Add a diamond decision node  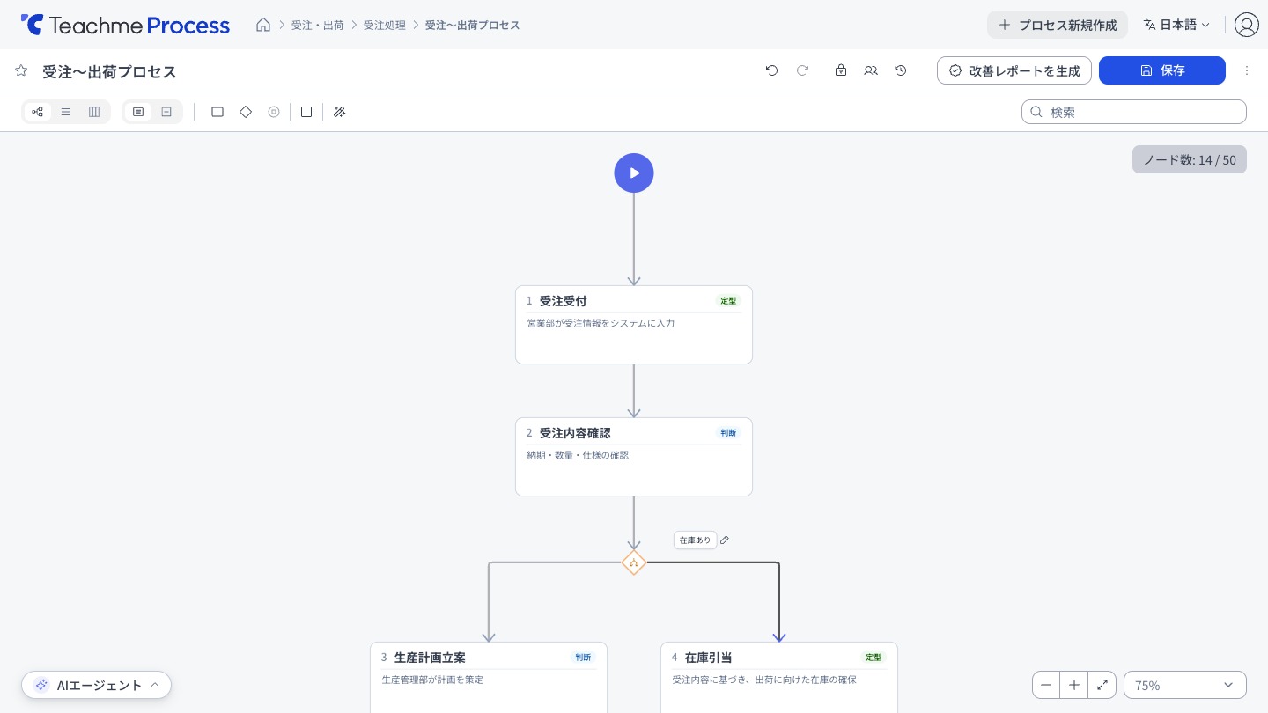[246, 112]
